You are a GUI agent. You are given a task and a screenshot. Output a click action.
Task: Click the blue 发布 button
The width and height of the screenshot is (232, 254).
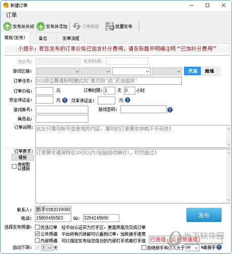click(x=204, y=215)
